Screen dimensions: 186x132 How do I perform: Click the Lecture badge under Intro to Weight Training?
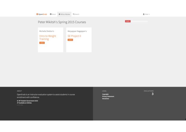pos(42,43)
